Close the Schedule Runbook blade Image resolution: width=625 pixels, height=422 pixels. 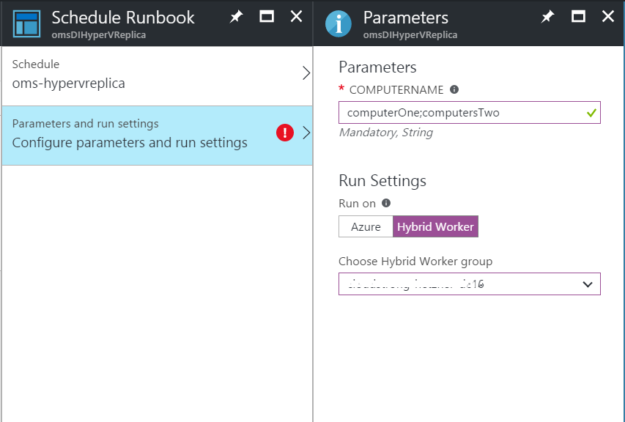coord(296,16)
